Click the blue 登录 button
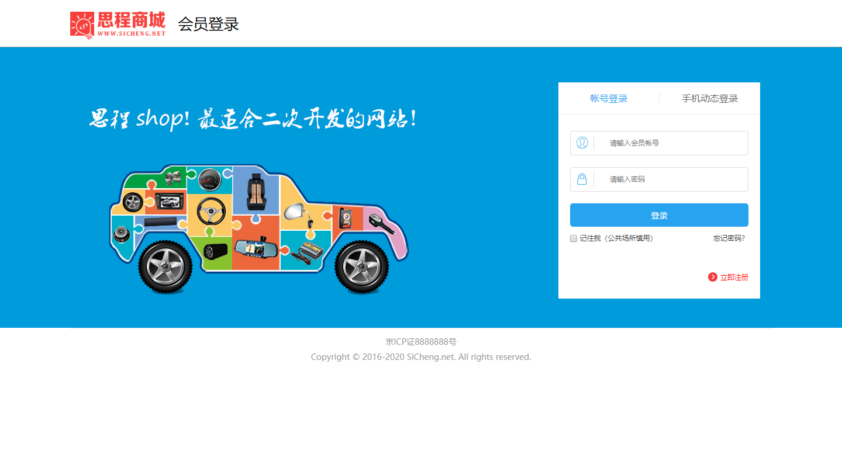This screenshot has height=461, width=842. point(659,215)
